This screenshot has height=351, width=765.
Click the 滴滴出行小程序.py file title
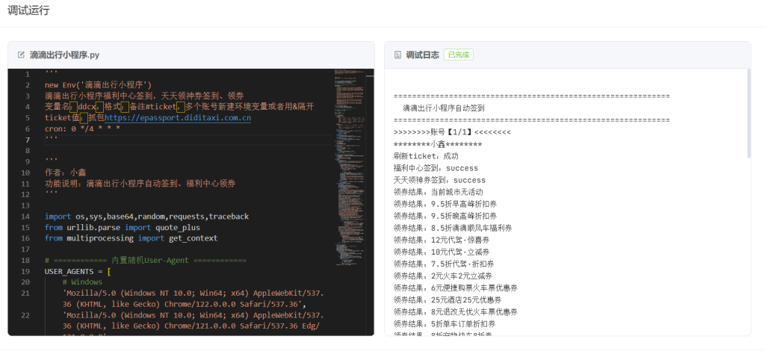[x=64, y=55]
